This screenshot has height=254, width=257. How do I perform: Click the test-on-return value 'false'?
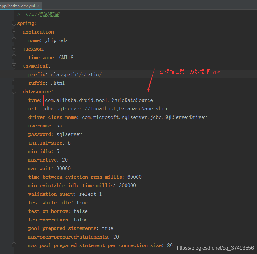pos(80,220)
